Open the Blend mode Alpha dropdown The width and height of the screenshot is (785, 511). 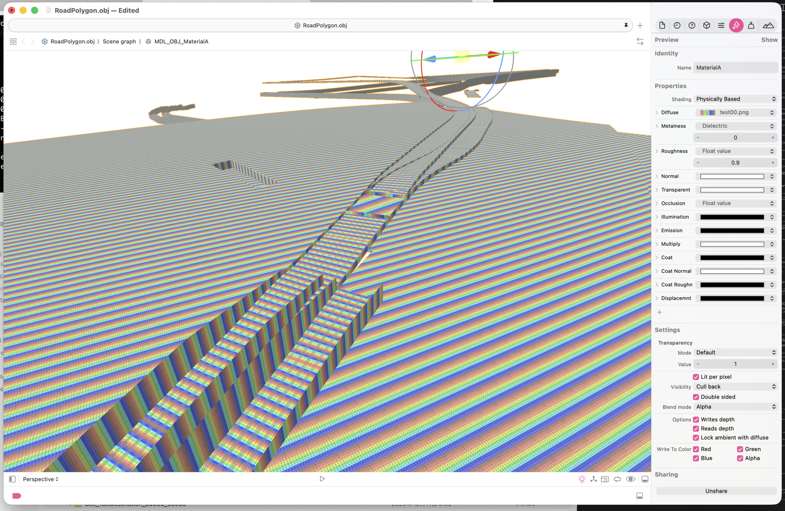[x=735, y=407]
